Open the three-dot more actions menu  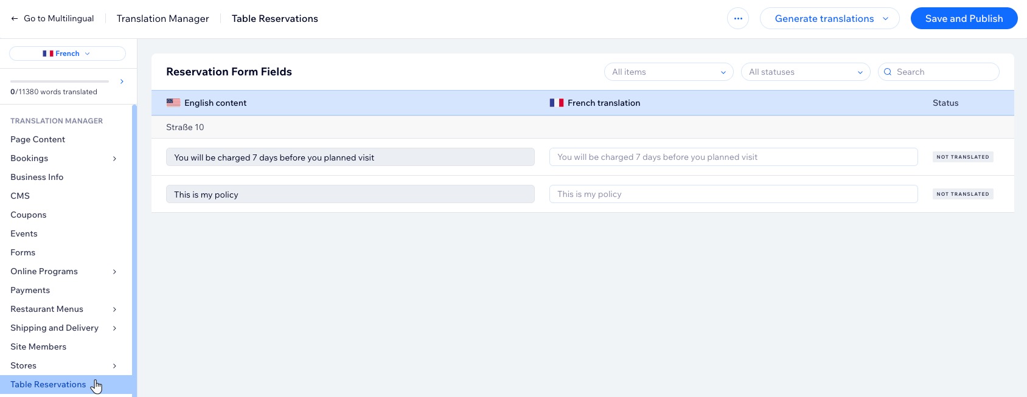tap(738, 18)
